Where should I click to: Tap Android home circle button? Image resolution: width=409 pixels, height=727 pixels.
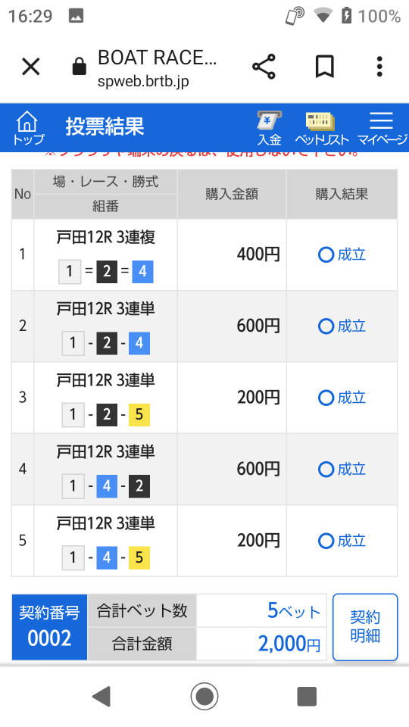click(x=204, y=696)
